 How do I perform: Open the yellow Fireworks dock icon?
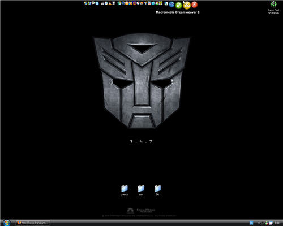click(187, 5)
